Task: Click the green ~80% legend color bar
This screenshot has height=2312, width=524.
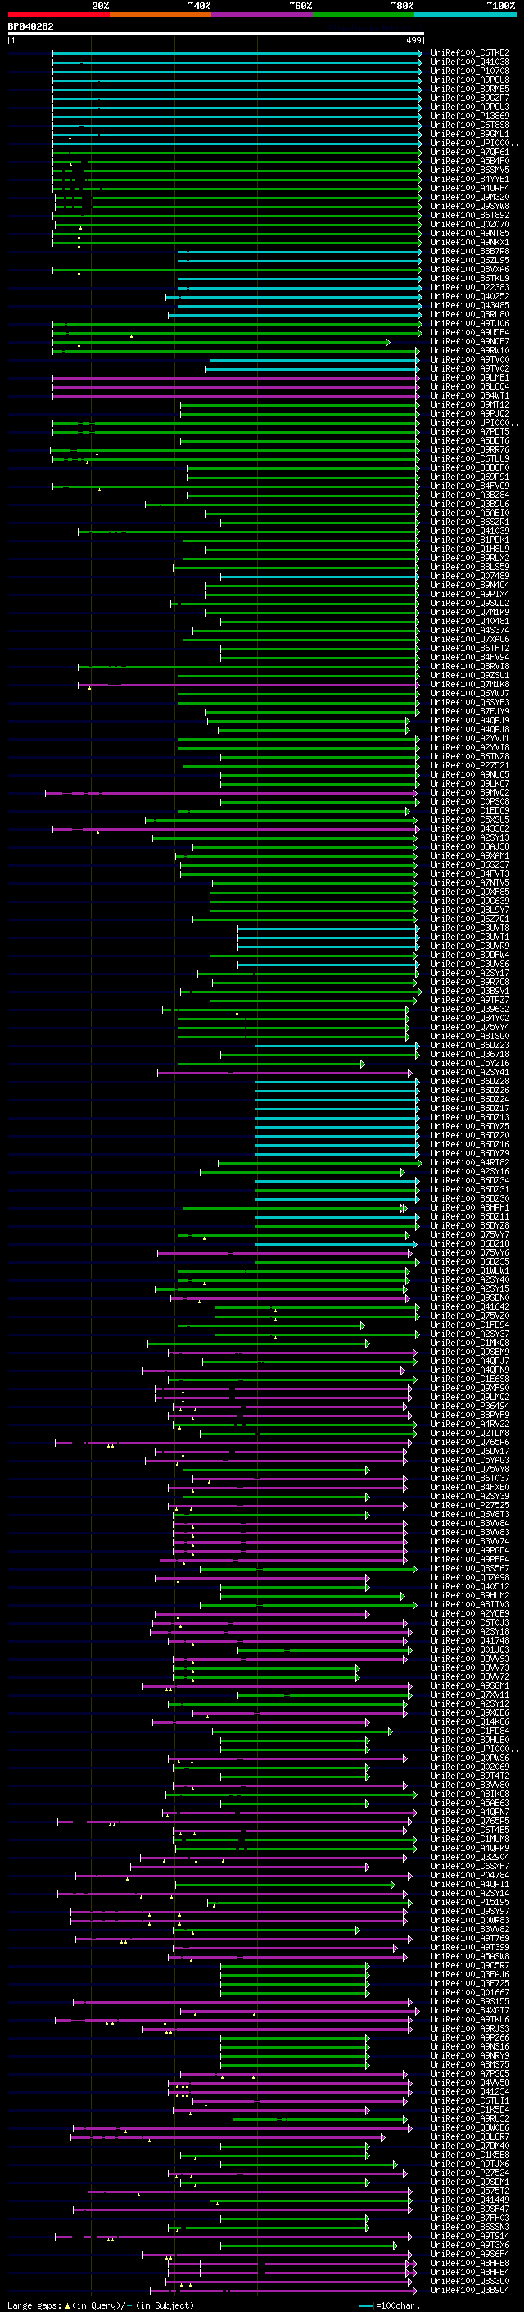Action: pos(364,15)
